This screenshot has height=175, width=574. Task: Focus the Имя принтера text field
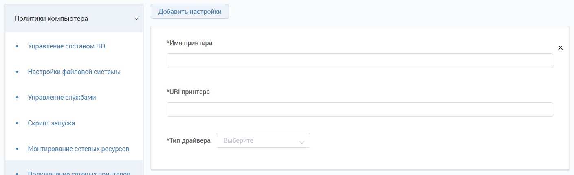[360, 61]
